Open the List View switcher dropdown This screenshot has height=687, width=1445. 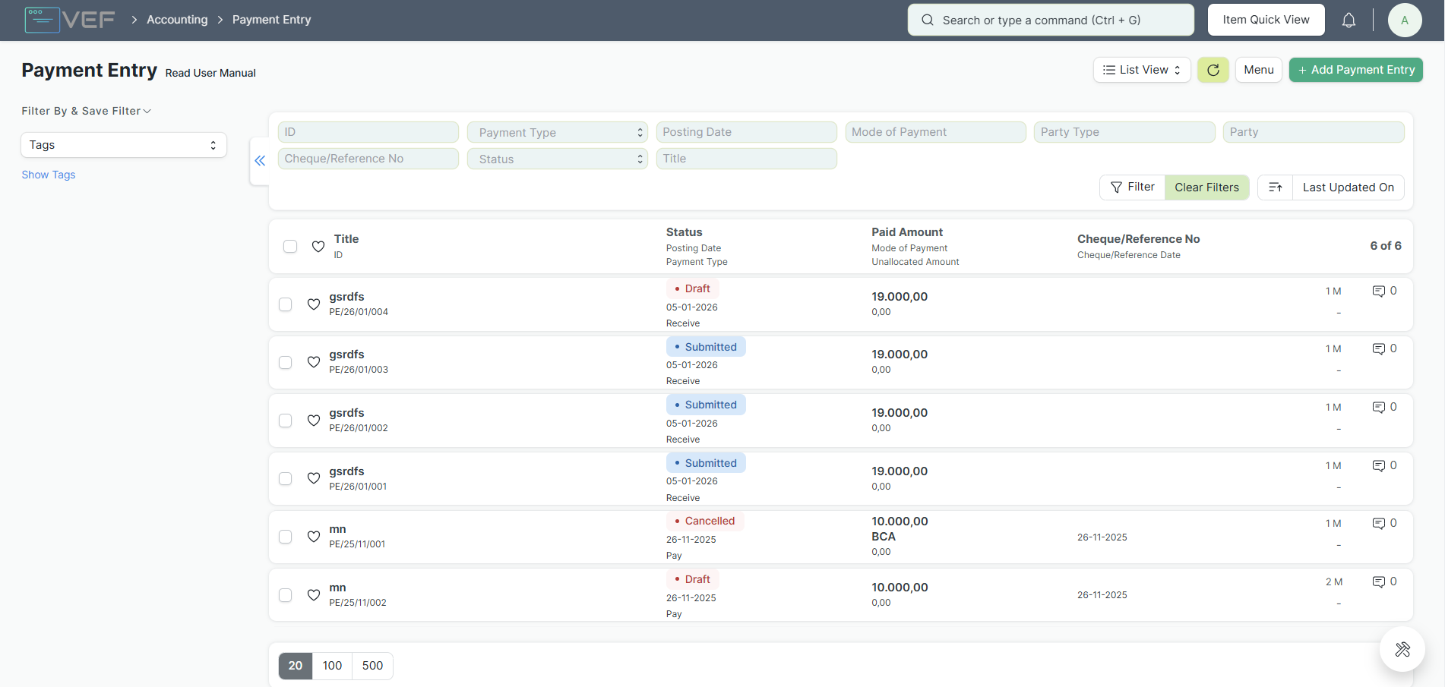point(1141,70)
